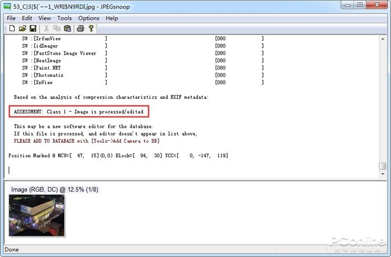Click the Paste clipboard icon
Viewport: 391px width, 257px height.
(x=68, y=28)
